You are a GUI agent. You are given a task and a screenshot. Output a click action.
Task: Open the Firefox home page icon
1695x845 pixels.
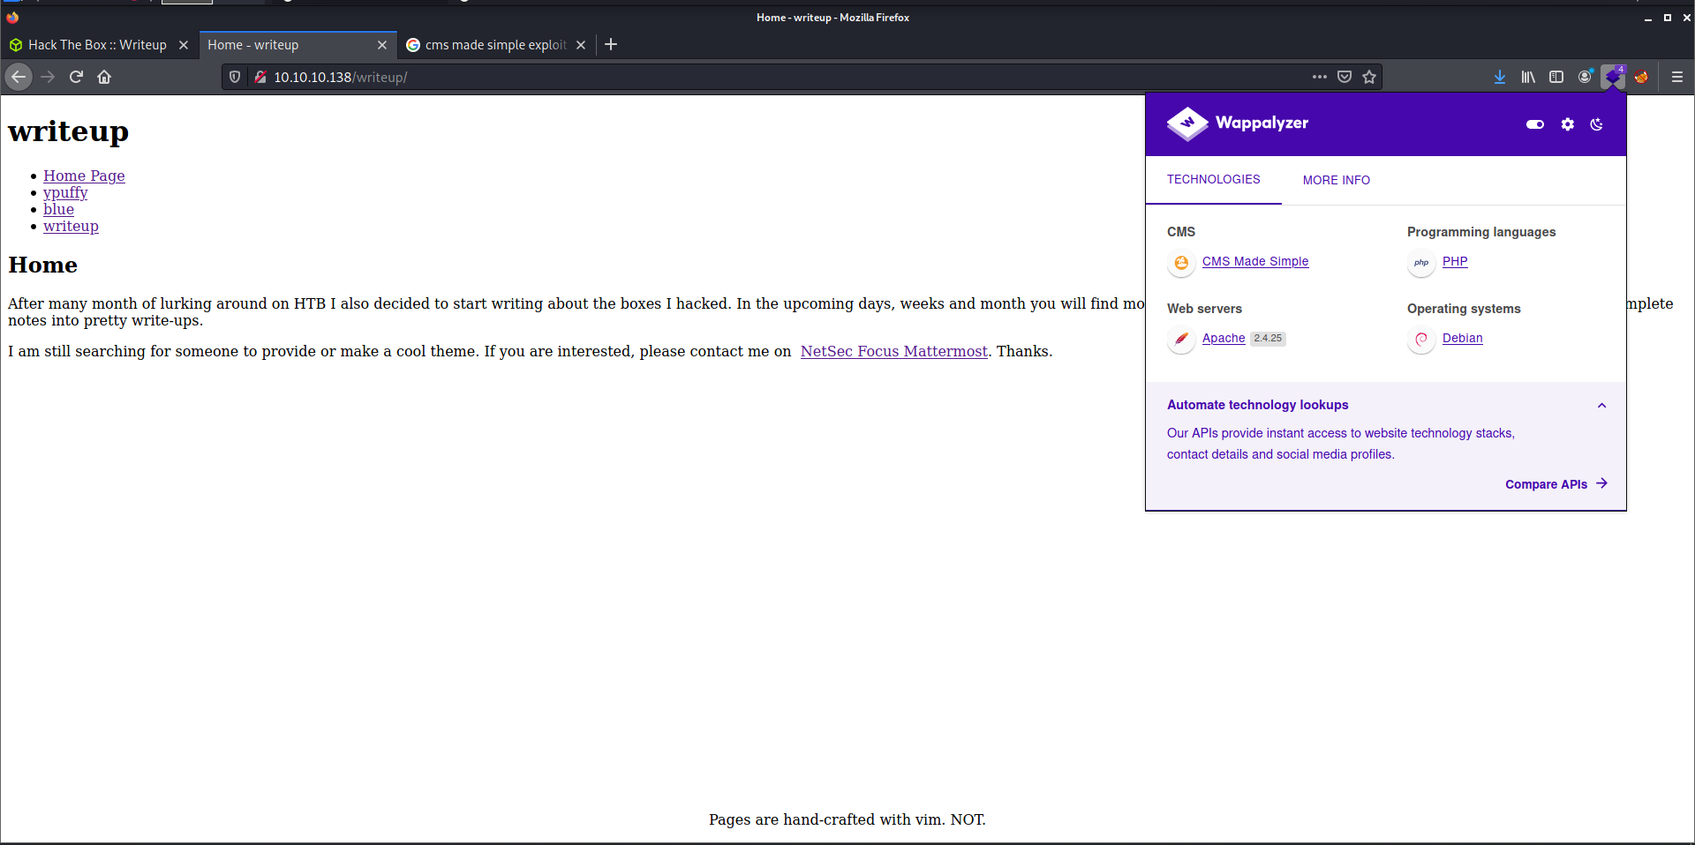tap(104, 77)
